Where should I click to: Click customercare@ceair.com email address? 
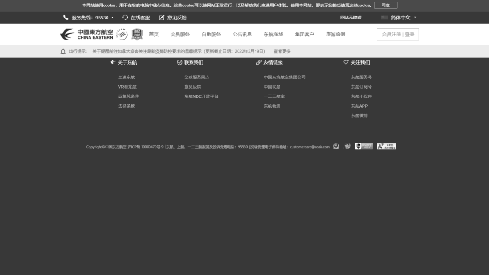click(x=310, y=147)
